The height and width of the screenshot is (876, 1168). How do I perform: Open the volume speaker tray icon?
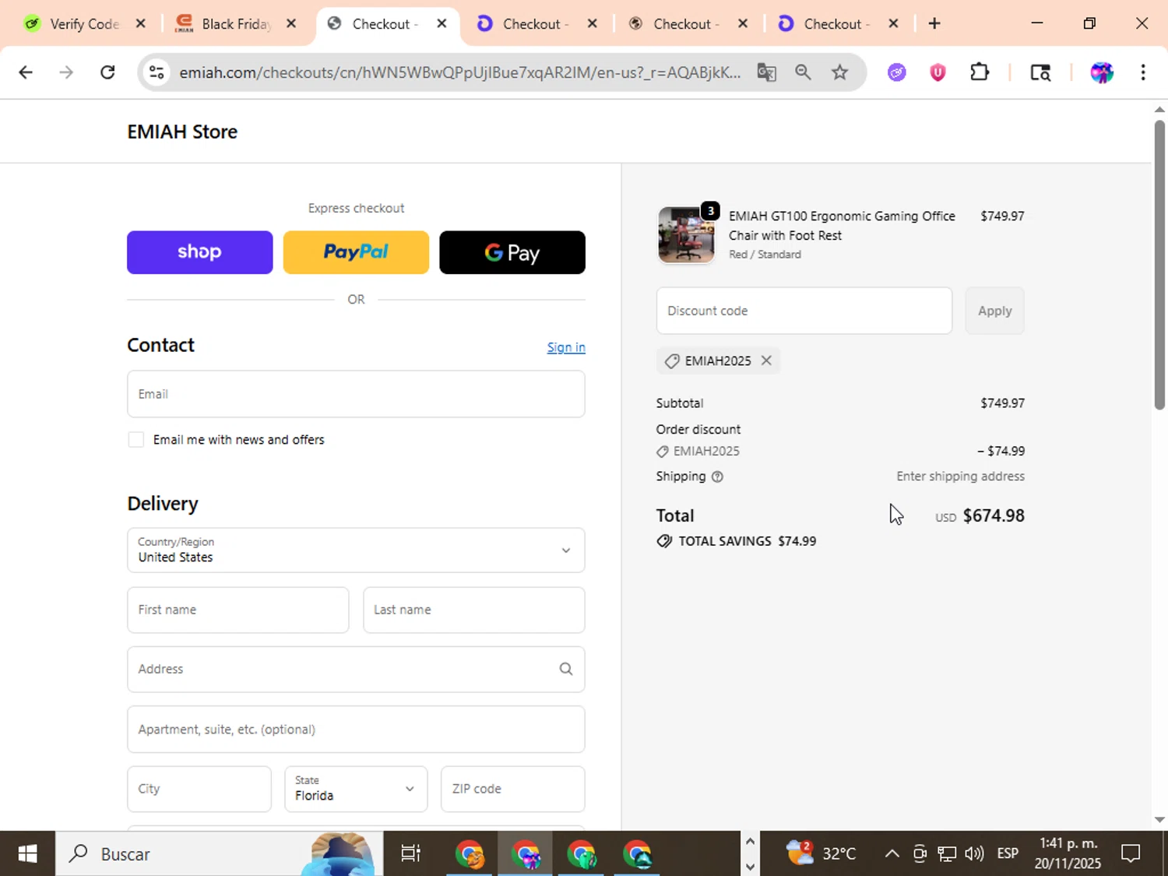pyautogui.click(x=974, y=854)
